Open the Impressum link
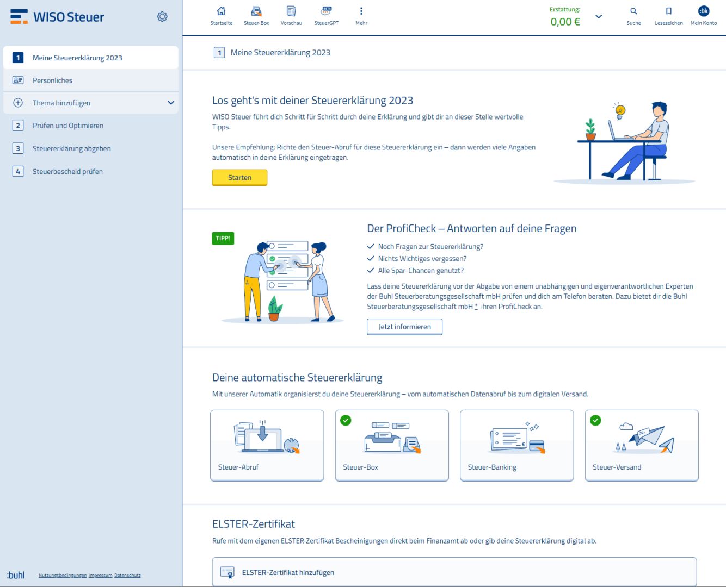This screenshot has height=587, width=726. pos(100,575)
